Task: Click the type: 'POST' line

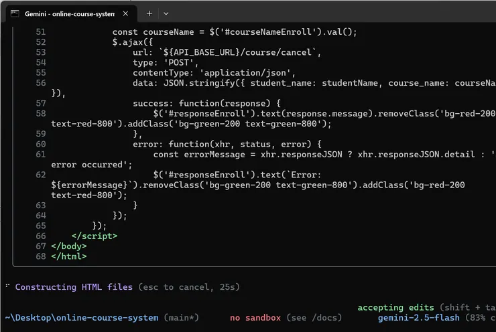Action: coord(166,62)
